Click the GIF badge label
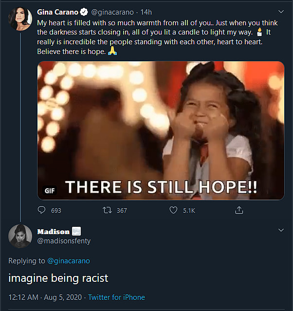Screen dimensions: 293x311 coord(50,190)
